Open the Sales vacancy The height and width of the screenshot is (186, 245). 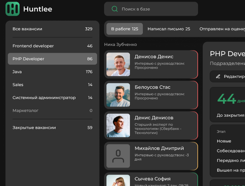52,85
